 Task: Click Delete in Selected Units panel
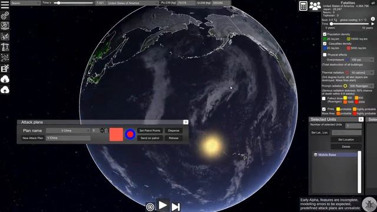click(x=346, y=147)
